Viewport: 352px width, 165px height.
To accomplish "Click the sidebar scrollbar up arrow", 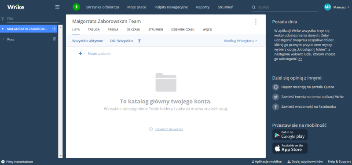I will click(60, 26).
